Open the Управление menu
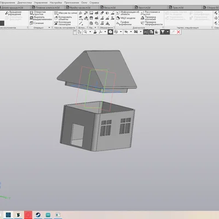The width and height of the screenshot is (219, 219). (x=41, y=3)
